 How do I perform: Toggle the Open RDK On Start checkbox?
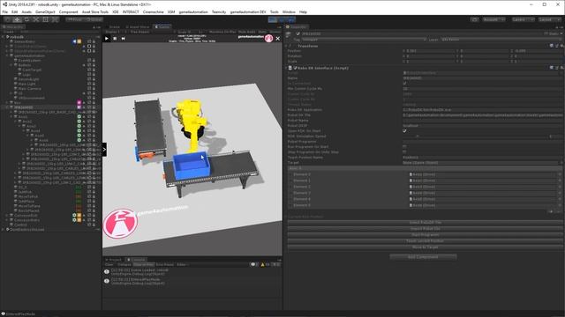tap(404, 131)
